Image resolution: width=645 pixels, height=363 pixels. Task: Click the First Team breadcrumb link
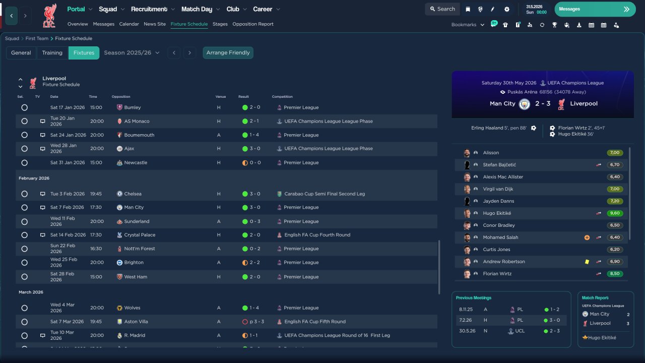(37, 39)
